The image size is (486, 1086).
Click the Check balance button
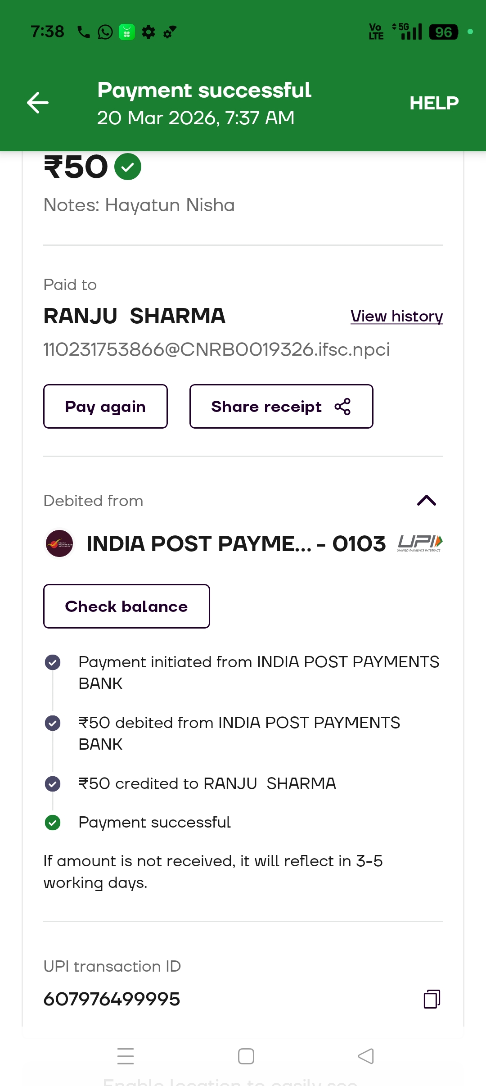[x=126, y=606]
